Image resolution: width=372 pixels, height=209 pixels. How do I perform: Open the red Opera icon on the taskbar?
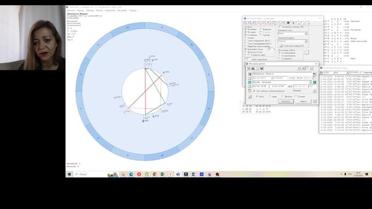pos(139,174)
